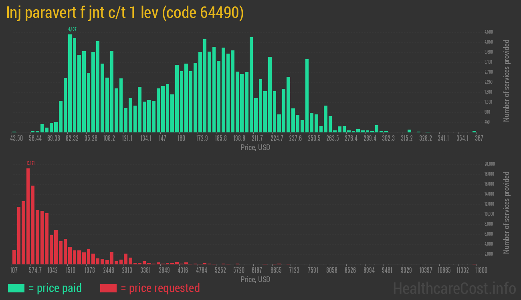This screenshot has width=521, height=300.
Task: Click the '= price paid' legend text
Action: click(55, 288)
